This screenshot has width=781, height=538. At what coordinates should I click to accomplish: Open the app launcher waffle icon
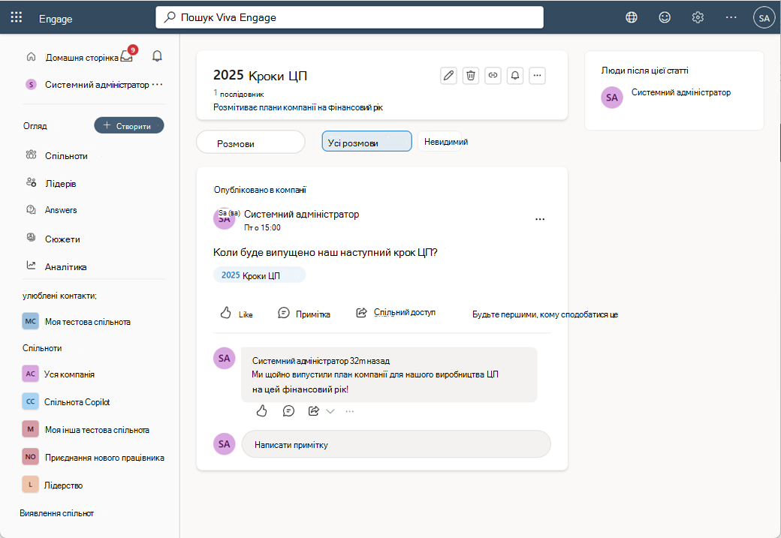pyautogui.click(x=17, y=17)
